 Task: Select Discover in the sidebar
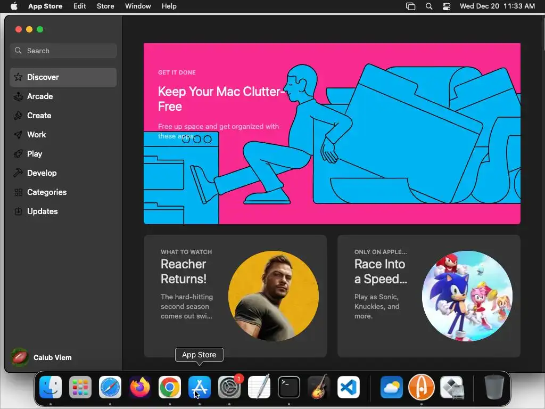pos(63,77)
